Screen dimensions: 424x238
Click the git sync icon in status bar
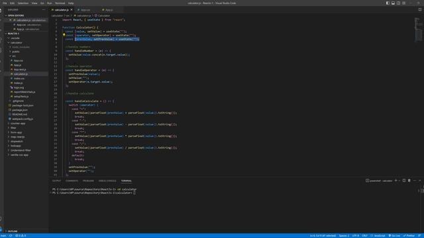tap(11, 235)
